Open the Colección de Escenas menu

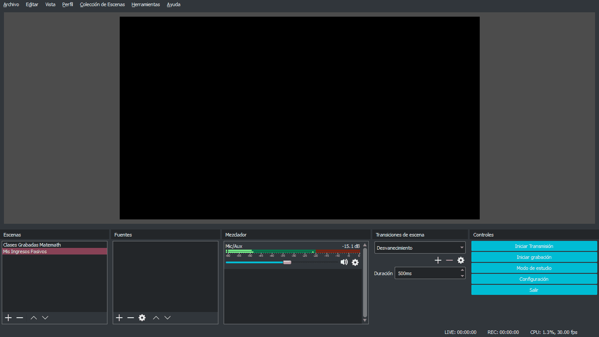click(102, 4)
